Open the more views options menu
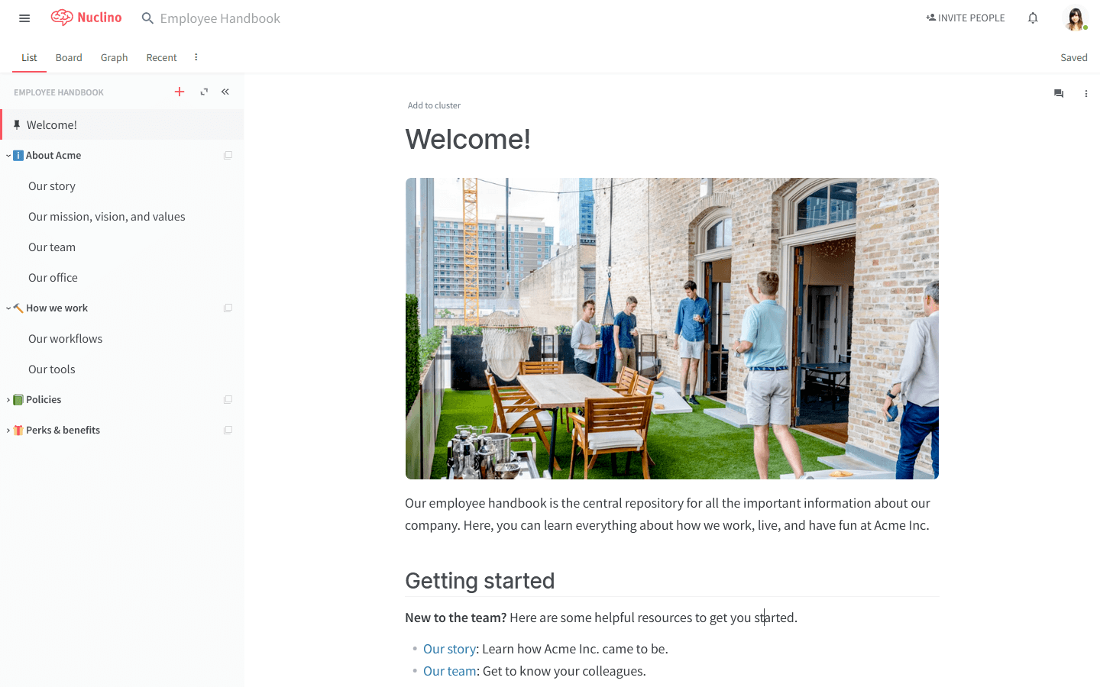The height and width of the screenshot is (687, 1100). point(196,57)
